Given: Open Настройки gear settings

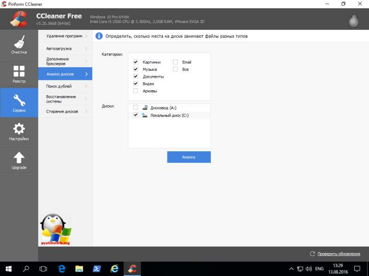Looking at the screenshot, I should [19, 129].
